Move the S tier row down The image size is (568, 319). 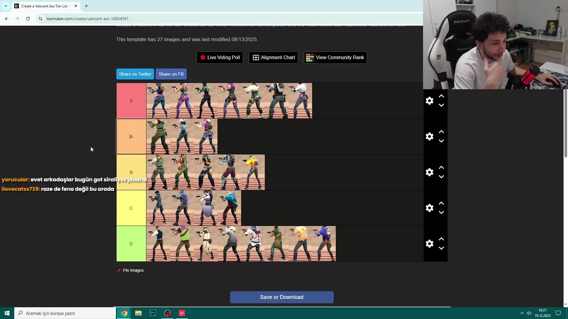[441, 105]
